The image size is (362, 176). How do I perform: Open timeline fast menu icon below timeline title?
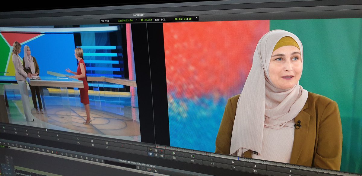pyautogui.click(x=138, y=168)
